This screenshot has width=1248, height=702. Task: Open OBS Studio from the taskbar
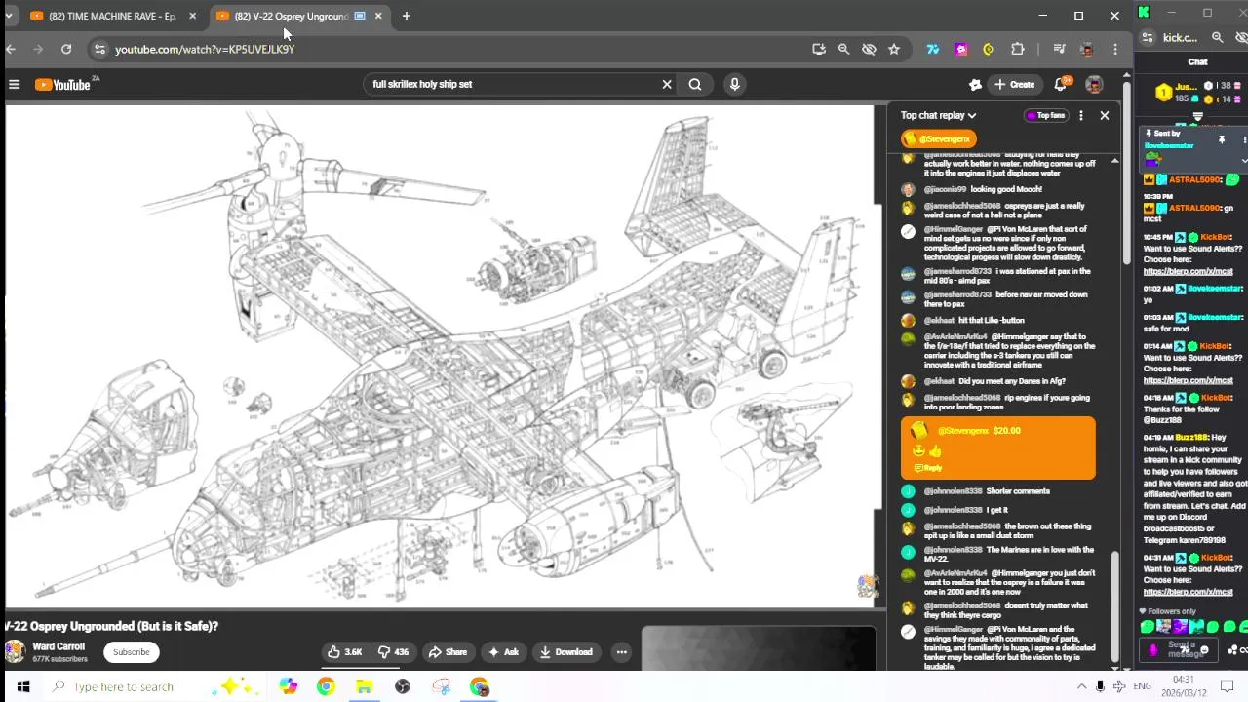pos(403,686)
